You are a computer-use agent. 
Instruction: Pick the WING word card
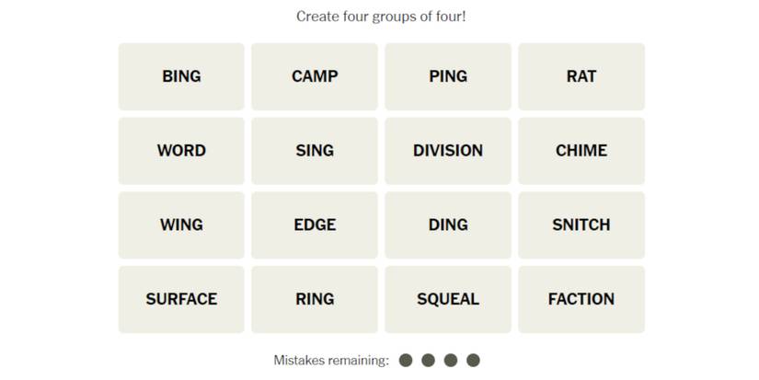point(181,225)
